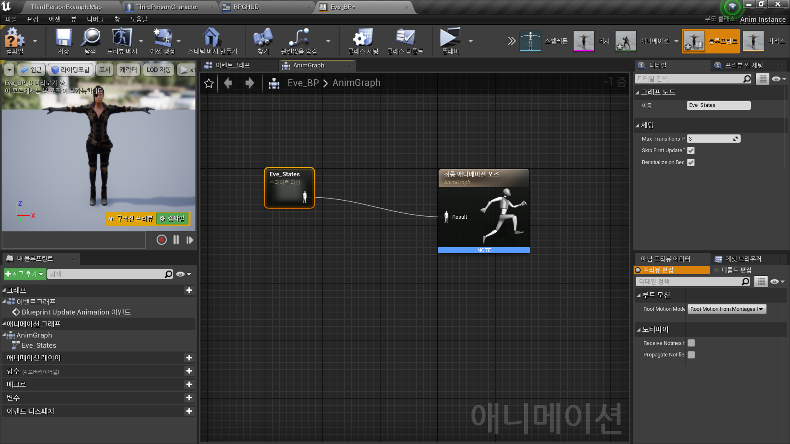
Task: Enable Receive Notifies checkbox
Action: coord(691,343)
